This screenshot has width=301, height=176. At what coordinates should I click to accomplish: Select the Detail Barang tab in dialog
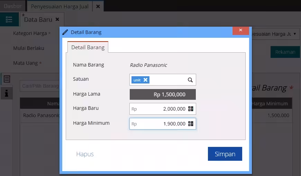pyautogui.click(x=88, y=47)
